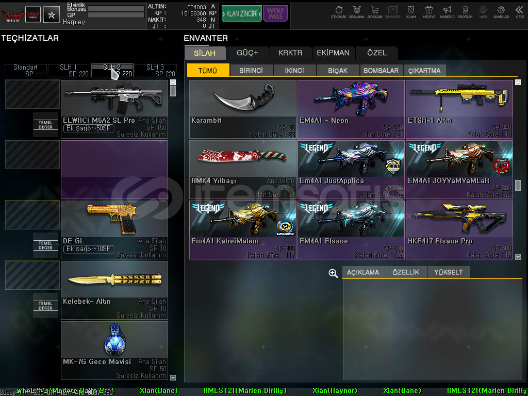Image resolution: width=528 pixels, height=396 pixels.
Task: Select the Karambit knife in inventory
Action: [243, 109]
